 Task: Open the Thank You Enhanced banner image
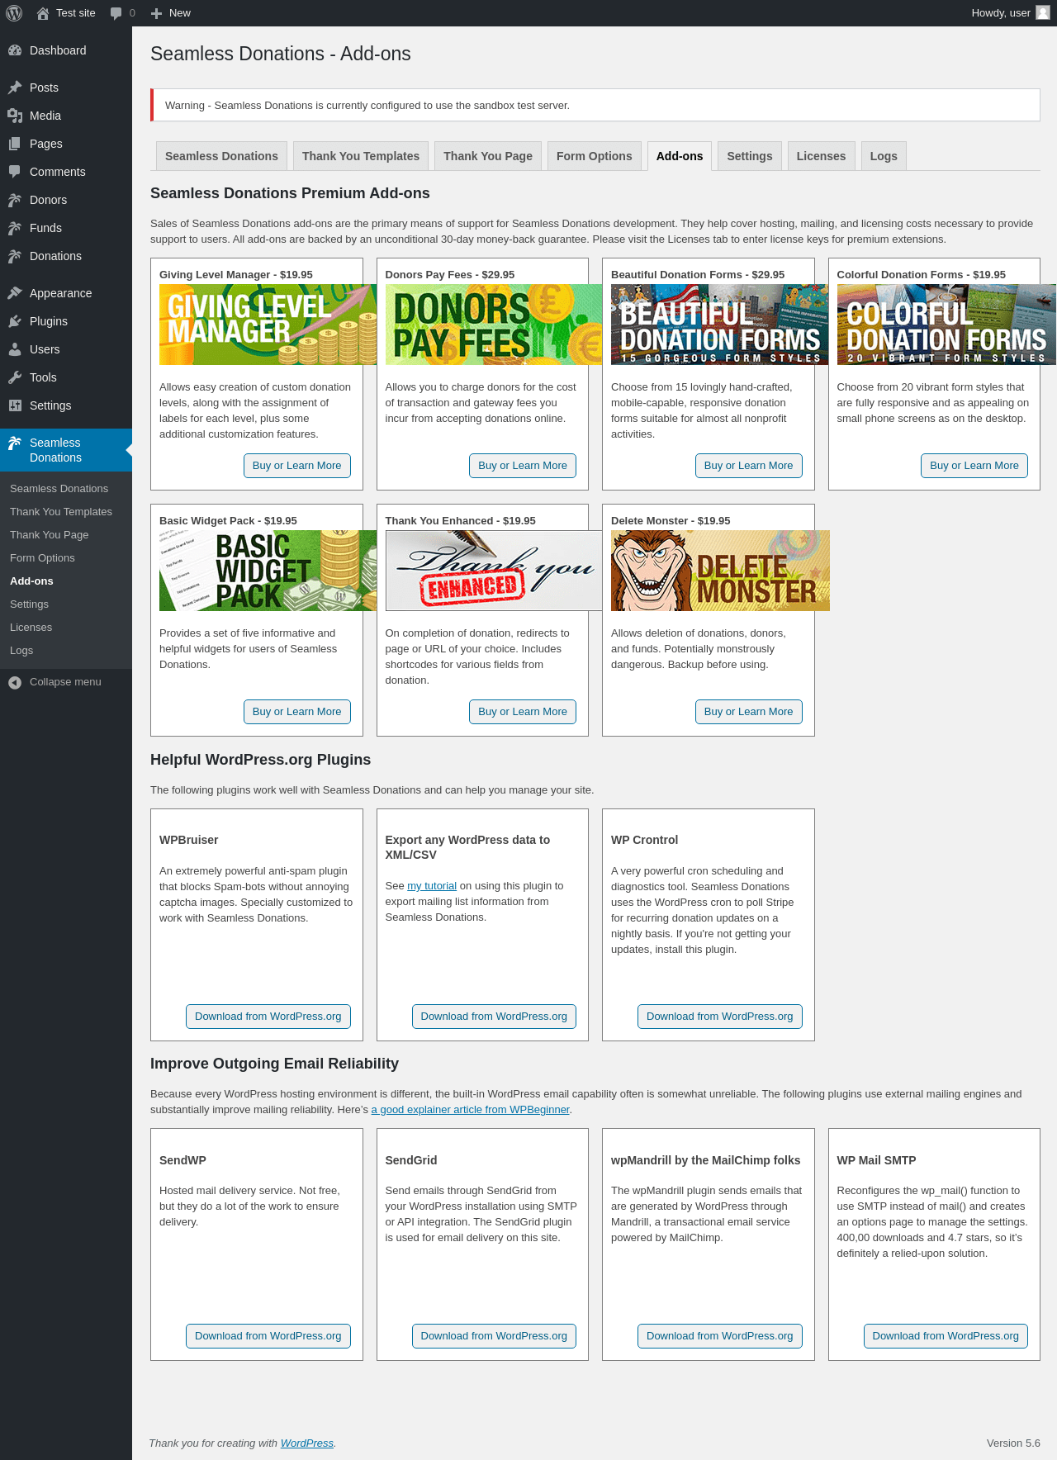[494, 571]
